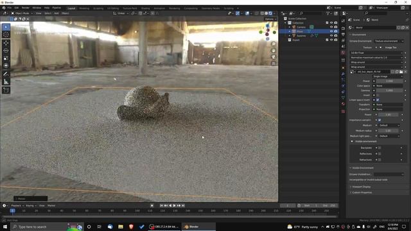Select the Annotate pencil tool

click(x=6, y=74)
